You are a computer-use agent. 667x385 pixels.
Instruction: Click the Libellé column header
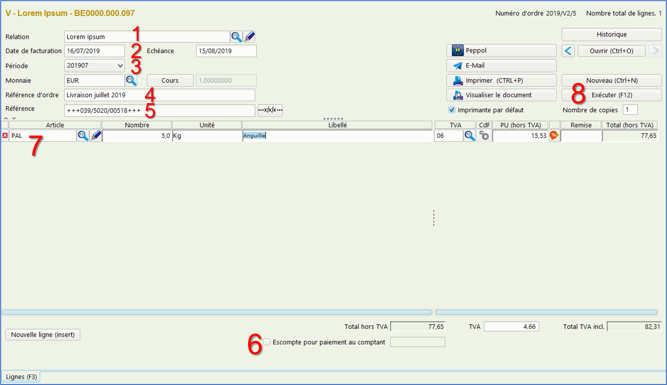(x=337, y=125)
